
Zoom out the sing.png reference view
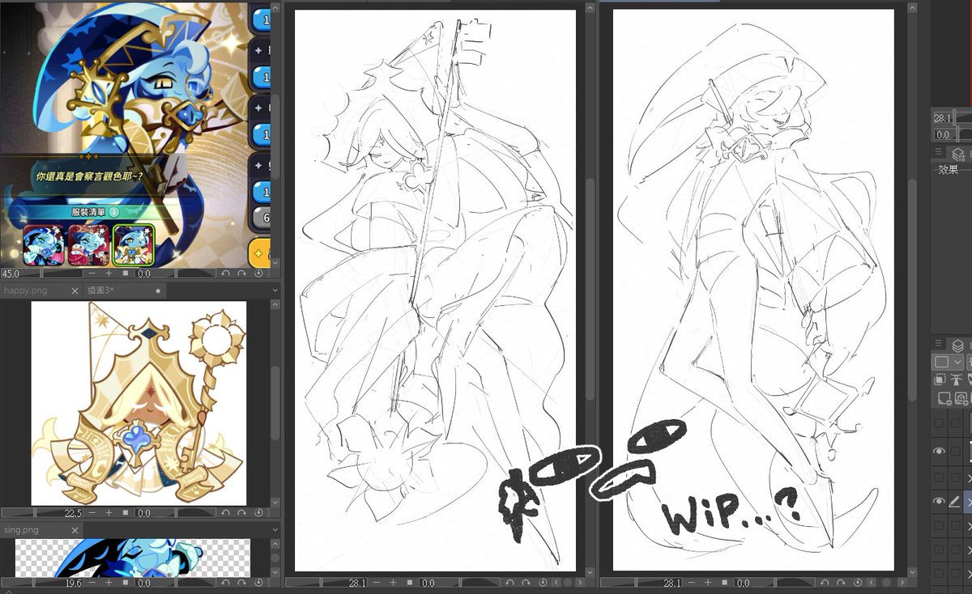tap(92, 583)
